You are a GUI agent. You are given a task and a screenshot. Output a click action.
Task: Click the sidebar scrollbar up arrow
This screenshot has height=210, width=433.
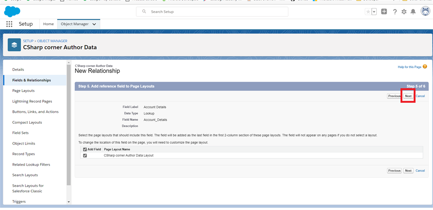69,63
